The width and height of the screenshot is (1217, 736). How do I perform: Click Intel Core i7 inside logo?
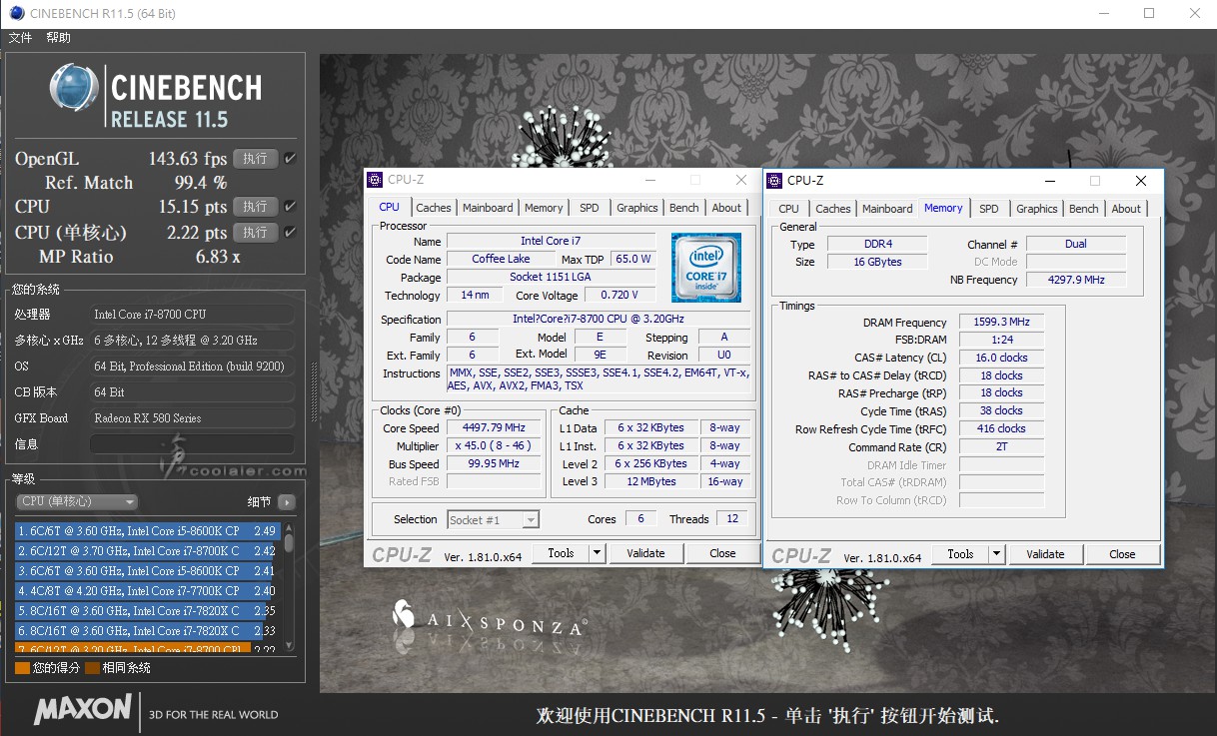[x=706, y=268]
